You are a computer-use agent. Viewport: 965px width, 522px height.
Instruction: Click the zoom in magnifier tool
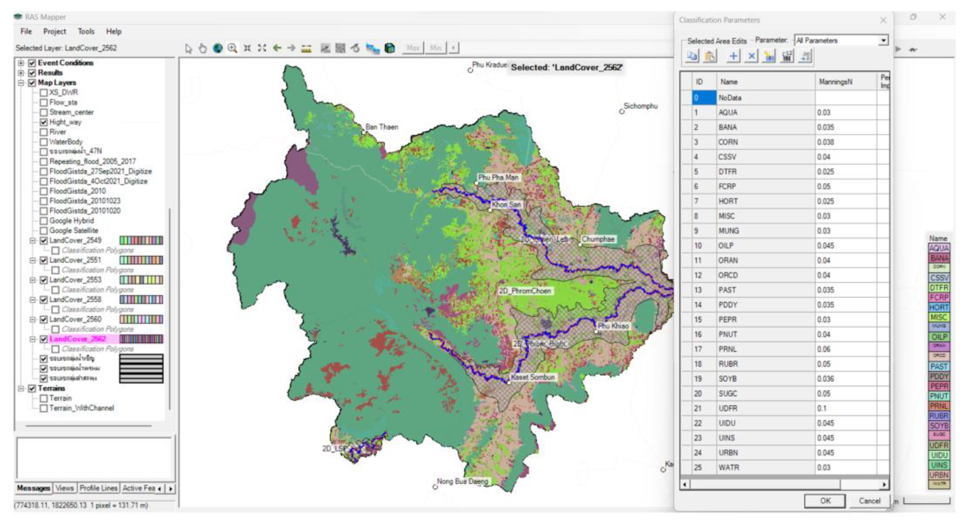pos(232,48)
